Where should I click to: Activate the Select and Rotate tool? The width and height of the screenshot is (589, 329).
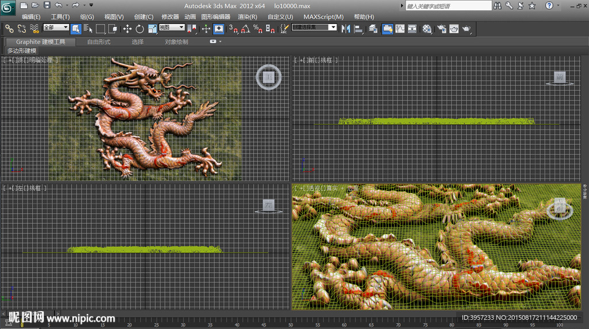[x=140, y=28]
